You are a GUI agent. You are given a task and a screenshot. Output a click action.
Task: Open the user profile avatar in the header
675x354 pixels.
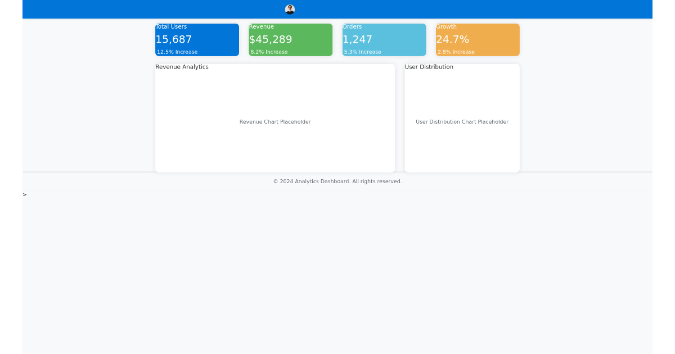[x=290, y=9]
